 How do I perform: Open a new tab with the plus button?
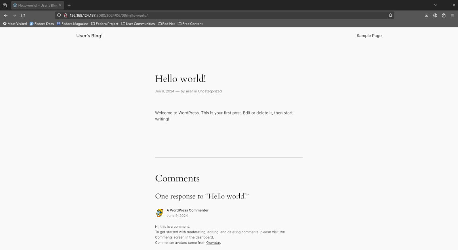pyautogui.click(x=69, y=5)
